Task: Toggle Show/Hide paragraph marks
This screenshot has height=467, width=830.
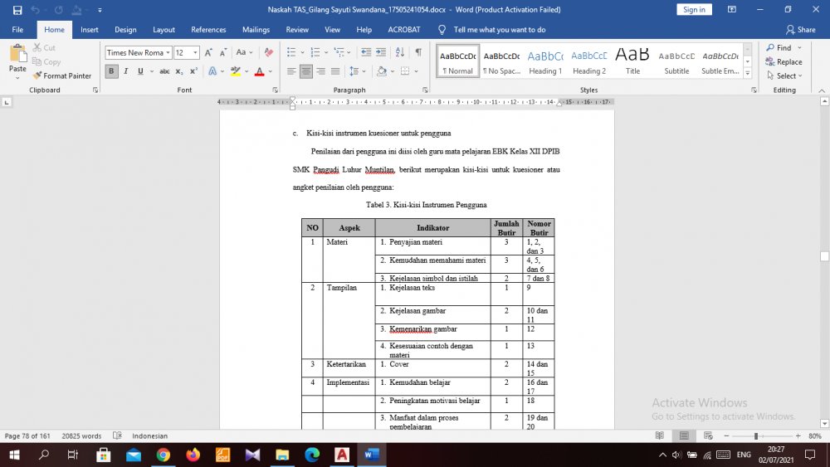Action: click(418, 52)
